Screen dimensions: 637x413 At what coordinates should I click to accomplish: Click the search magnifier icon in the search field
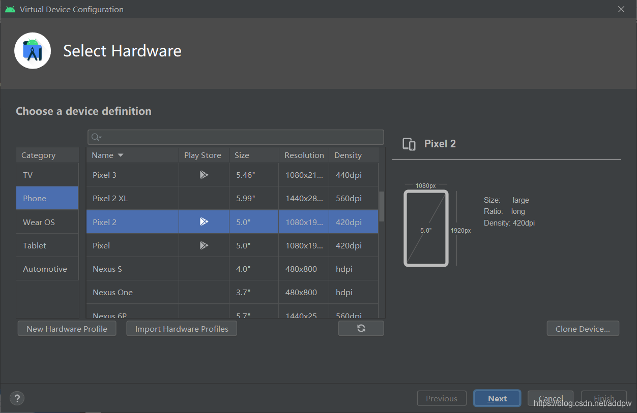tap(96, 137)
